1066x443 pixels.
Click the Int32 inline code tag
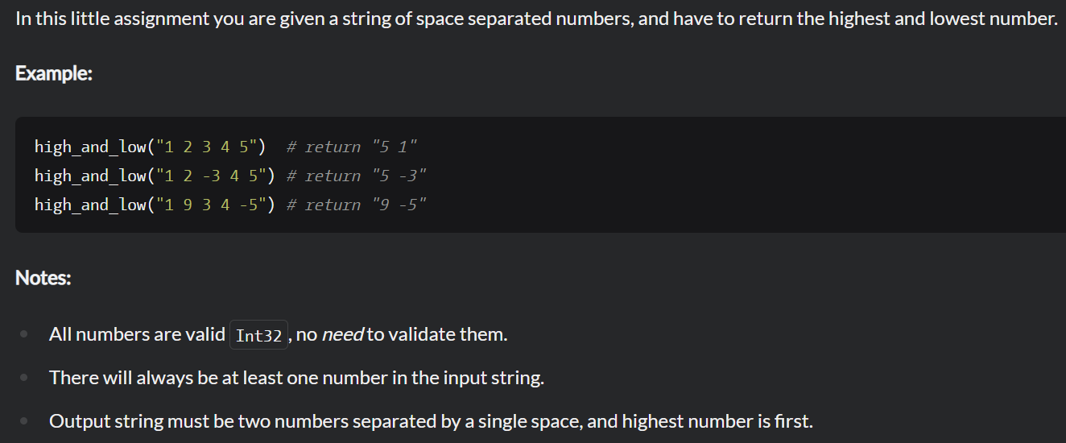(258, 335)
